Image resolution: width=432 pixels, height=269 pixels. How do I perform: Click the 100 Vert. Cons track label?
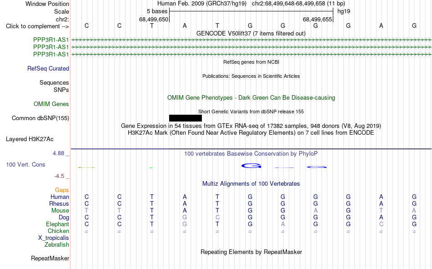(x=25, y=164)
